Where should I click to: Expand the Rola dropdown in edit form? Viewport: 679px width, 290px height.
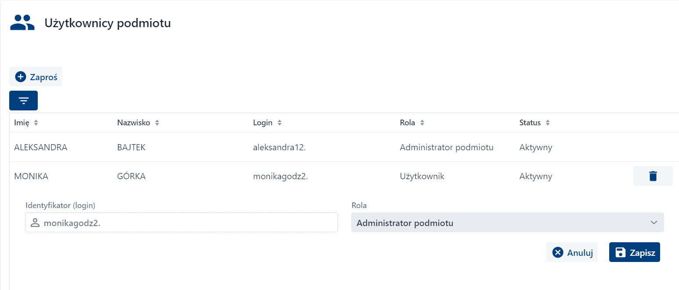tap(507, 223)
